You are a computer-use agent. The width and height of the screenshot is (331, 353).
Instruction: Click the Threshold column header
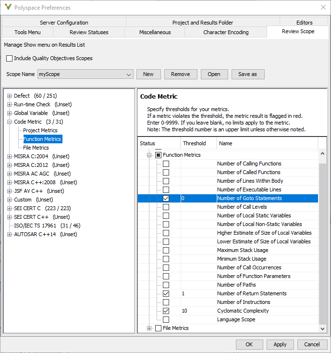point(198,143)
